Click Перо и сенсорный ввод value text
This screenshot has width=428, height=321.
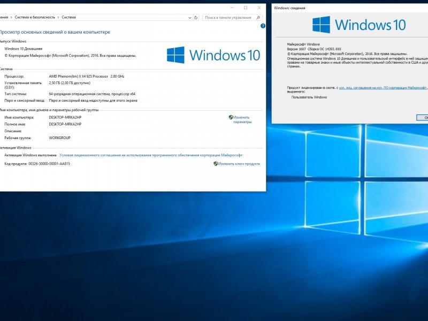pyautogui.click(x=93, y=101)
